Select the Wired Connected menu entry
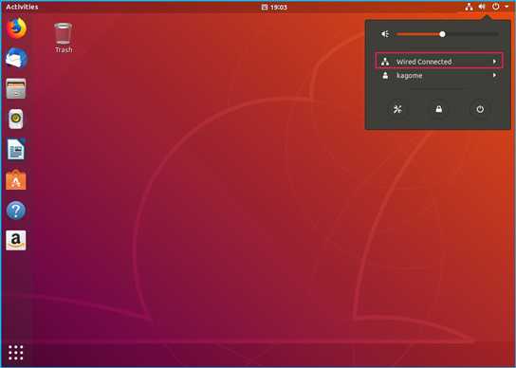This screenshot has width=516, height=368. [439, 62]
